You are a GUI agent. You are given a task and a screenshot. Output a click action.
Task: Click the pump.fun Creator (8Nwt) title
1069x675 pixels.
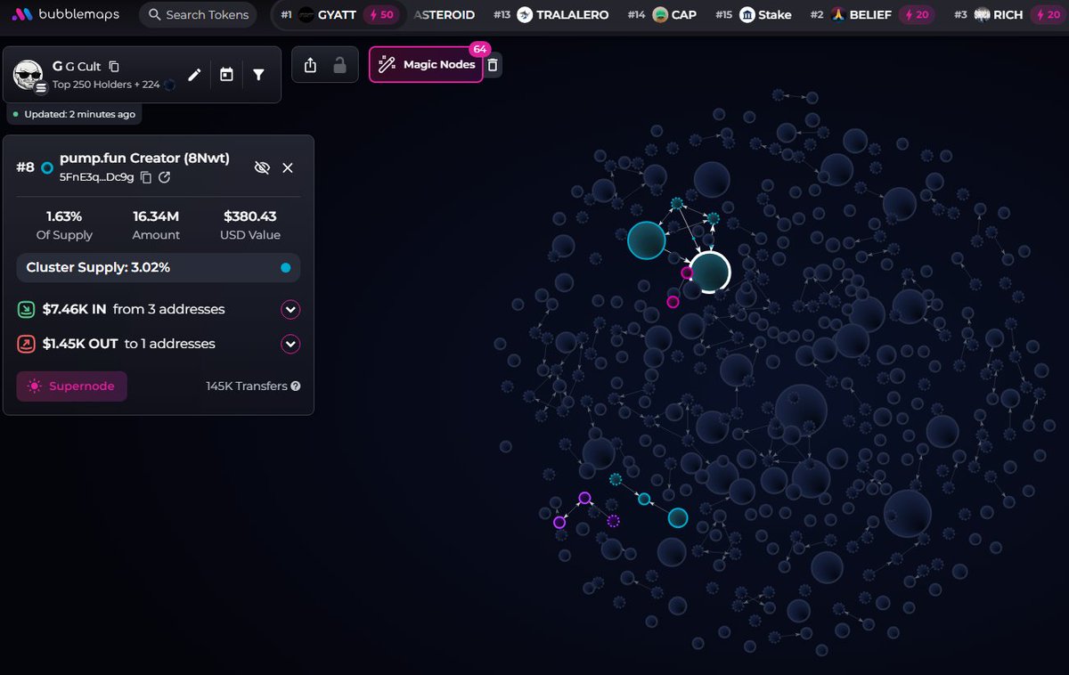[144, 159]
